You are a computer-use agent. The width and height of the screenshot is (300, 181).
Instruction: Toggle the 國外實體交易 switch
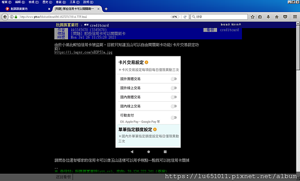tap(173, 79)
